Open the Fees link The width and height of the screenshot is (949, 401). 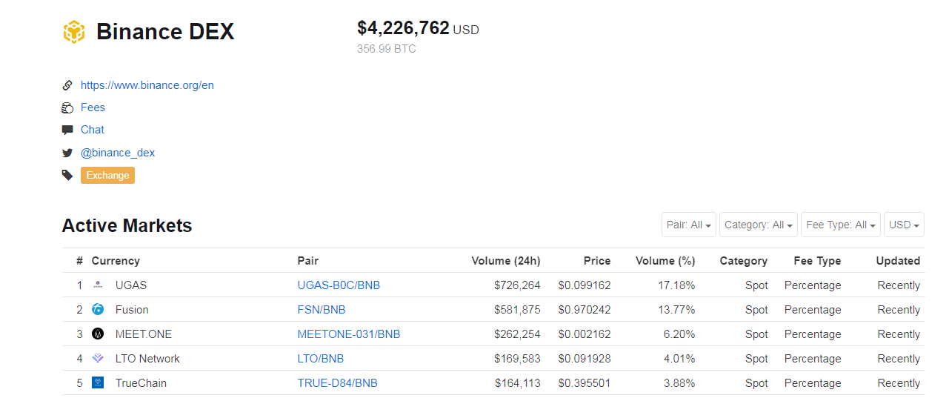(x=93, y=107)
